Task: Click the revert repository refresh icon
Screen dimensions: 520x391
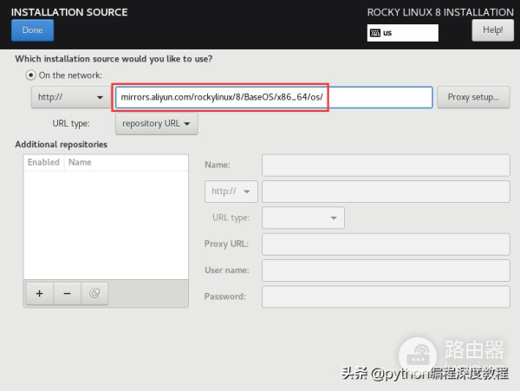Action: (94, 293)
